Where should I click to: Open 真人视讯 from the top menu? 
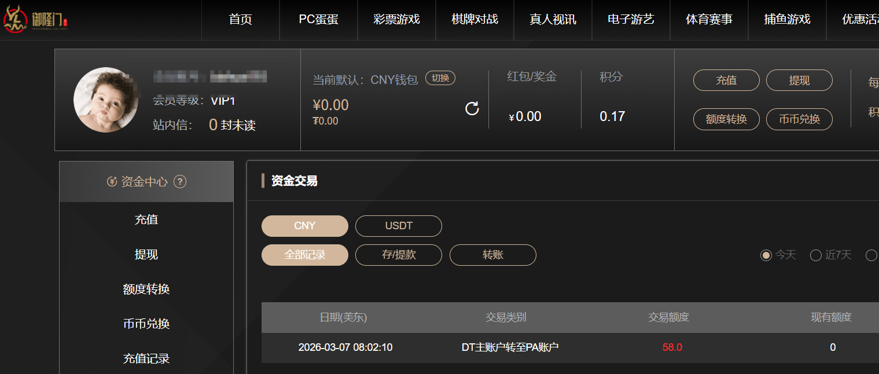click(x=553, y=19)
